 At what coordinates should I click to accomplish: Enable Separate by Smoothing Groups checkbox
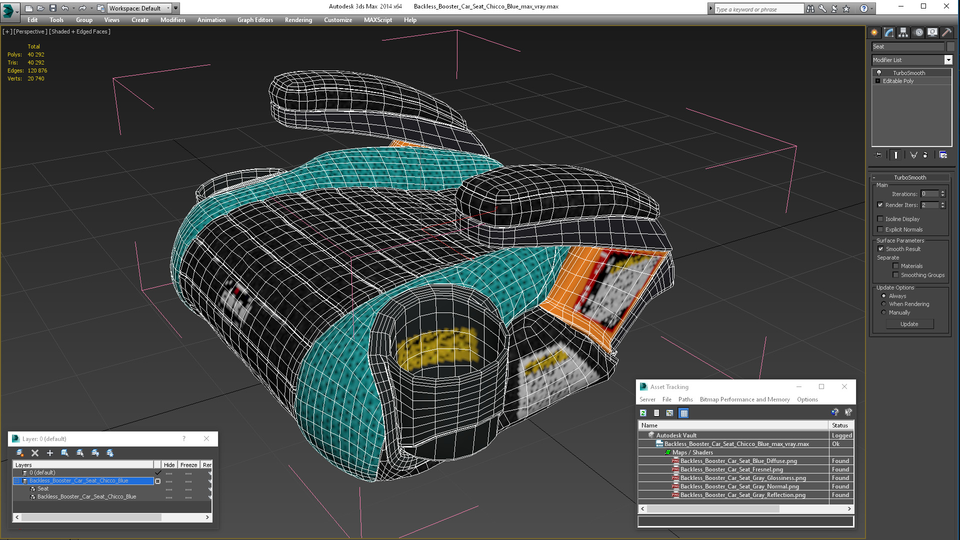pos(896,275)
